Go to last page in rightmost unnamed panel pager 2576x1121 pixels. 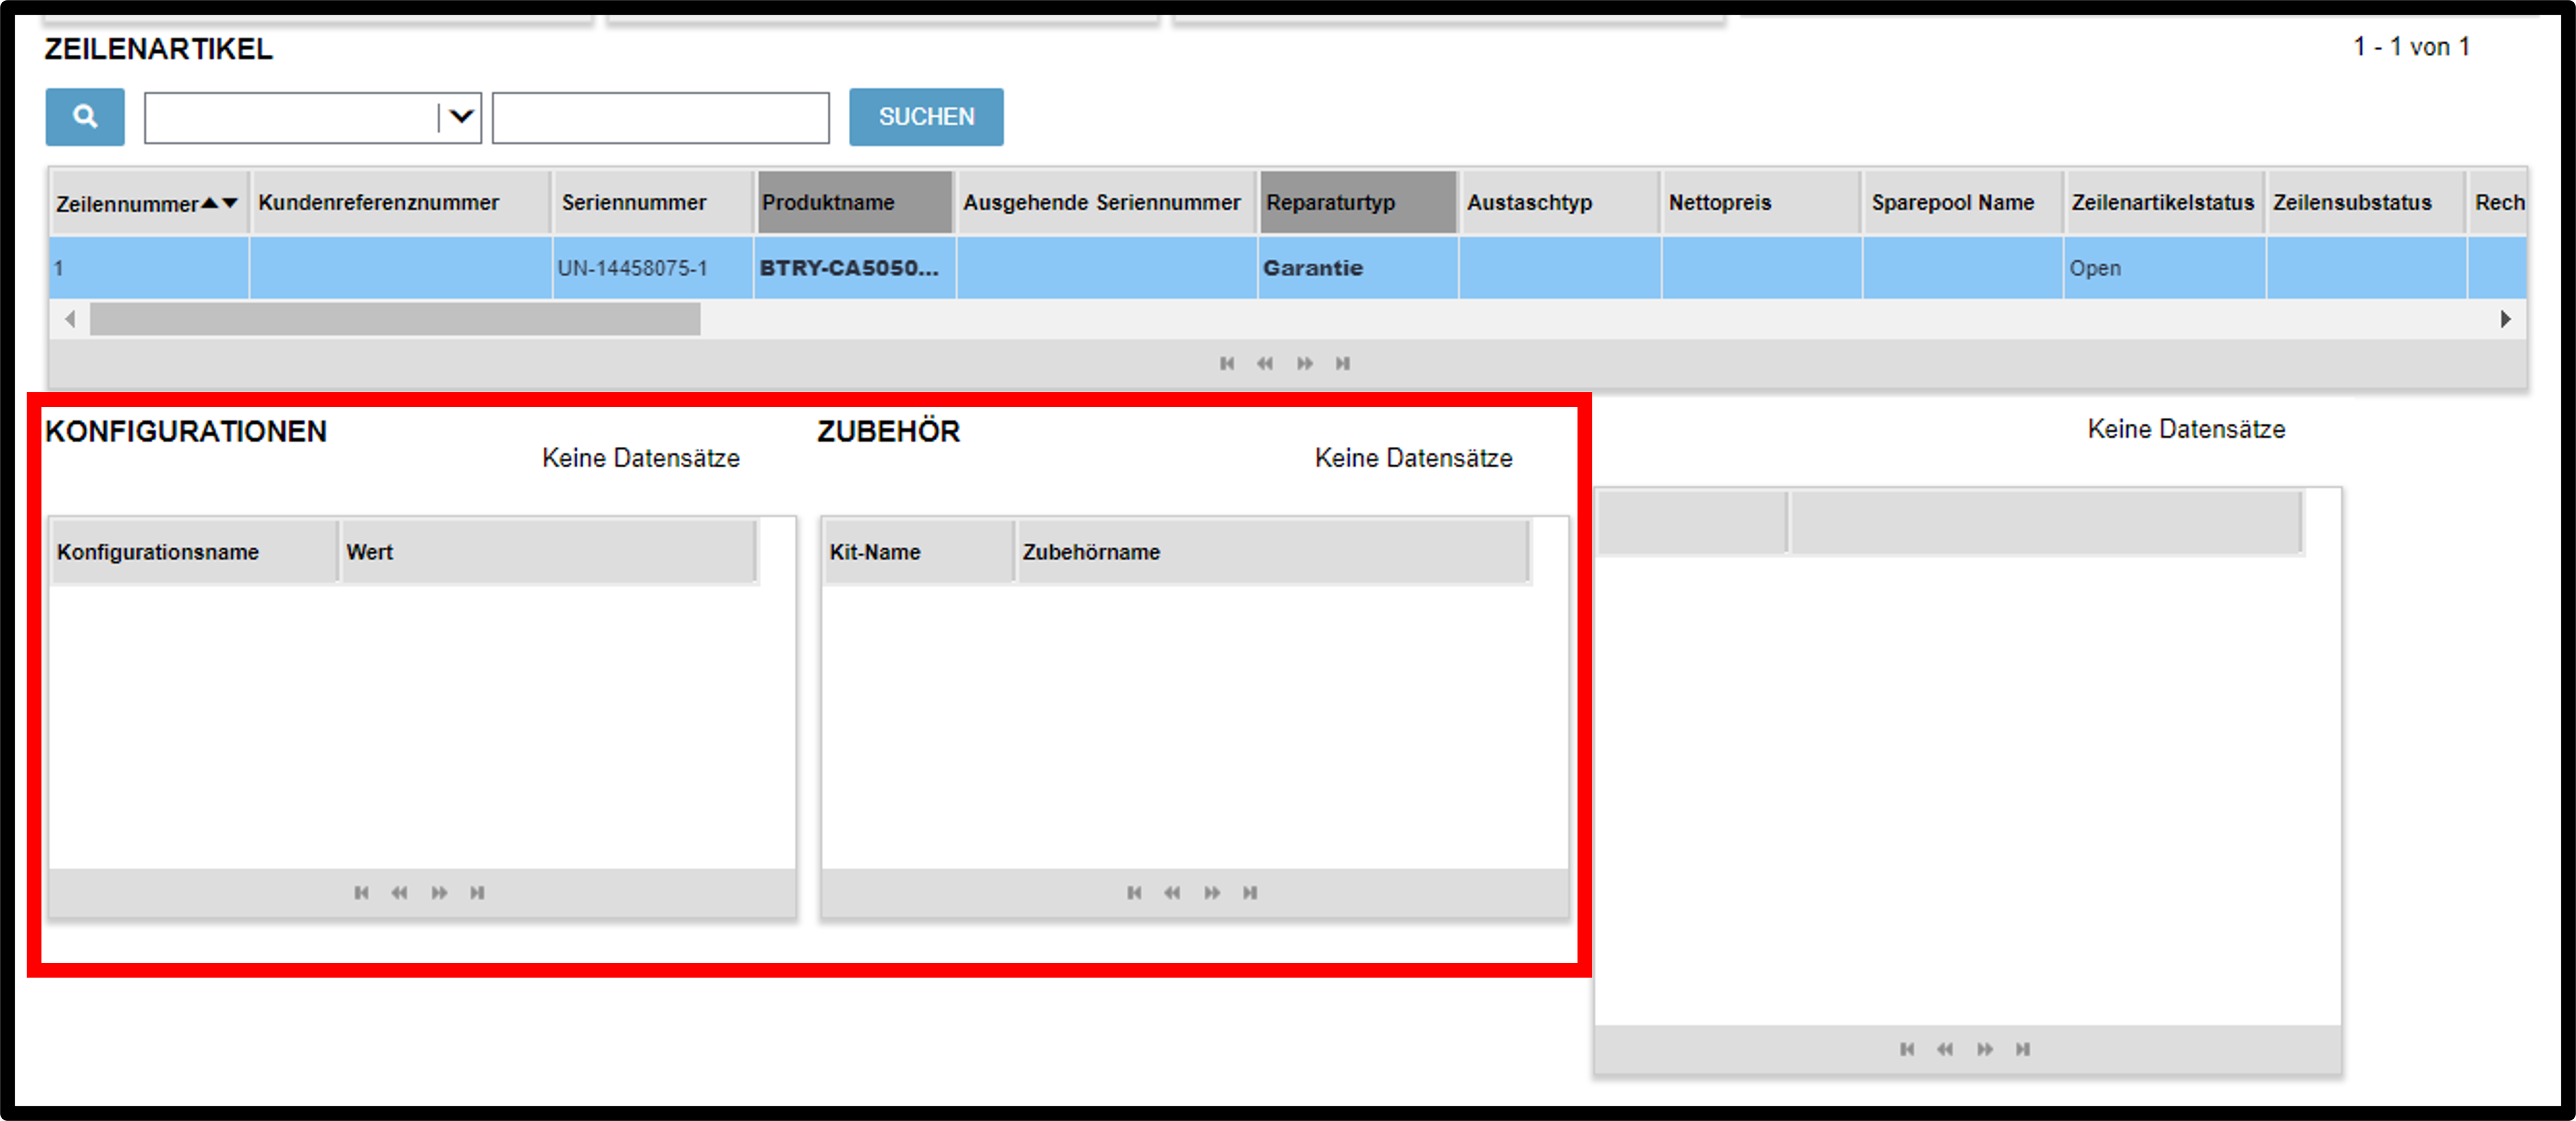tap(2023, 1049)
